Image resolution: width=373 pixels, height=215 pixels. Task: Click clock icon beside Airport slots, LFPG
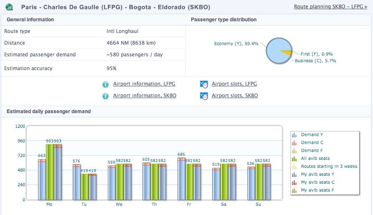click(x=204, y=84)
